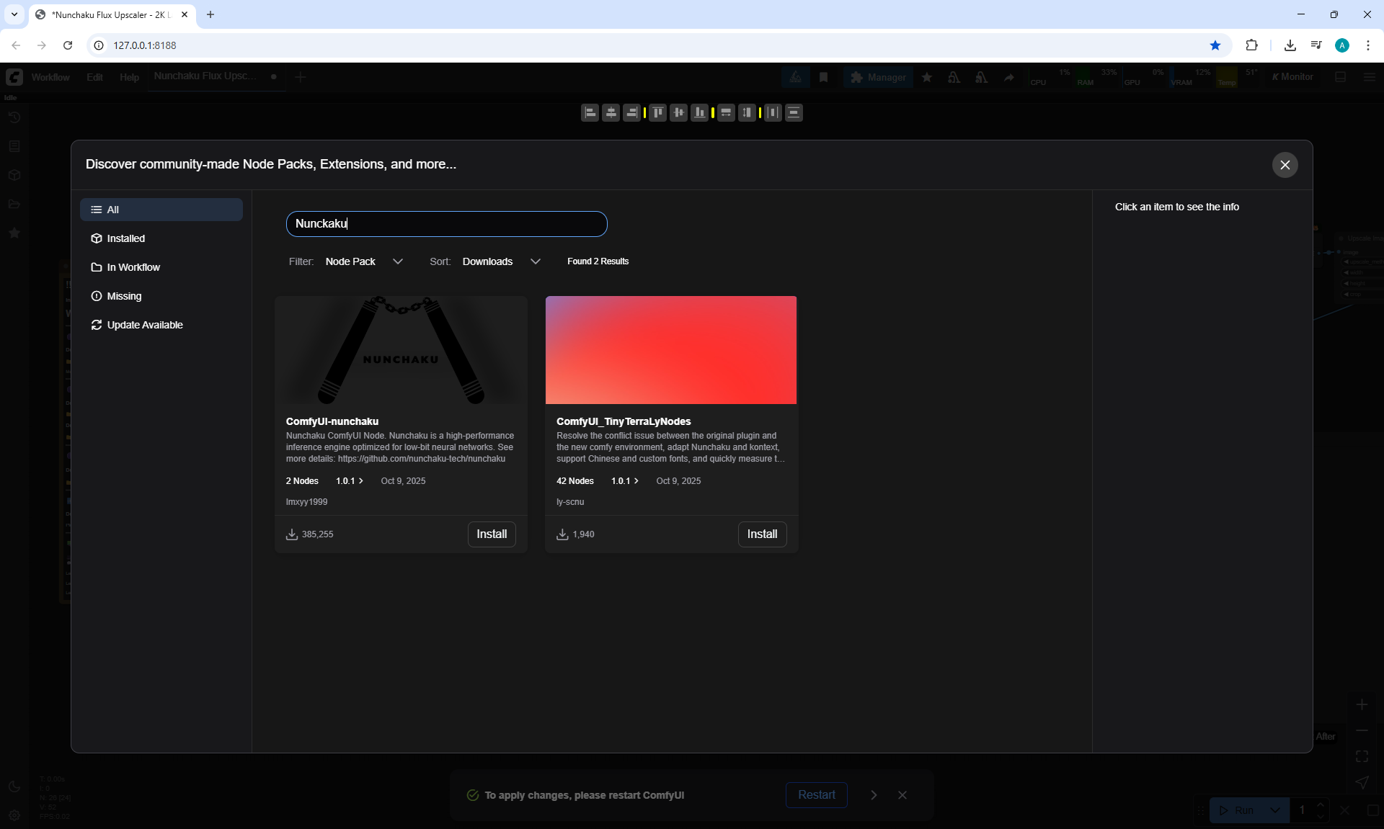
Task: Open the Filter Node Pack dropdown
Action: click(x=363, y=261)
